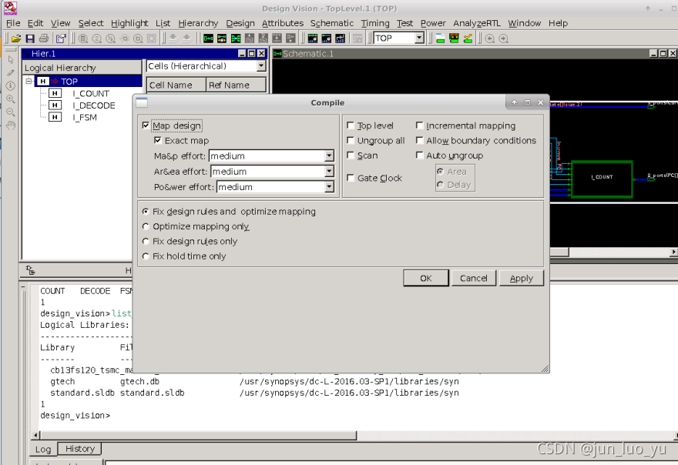The width and height of the screenshot is (678, 465).
Task: Click the save floppy disk icon
Action: click(x=30, y=38)
